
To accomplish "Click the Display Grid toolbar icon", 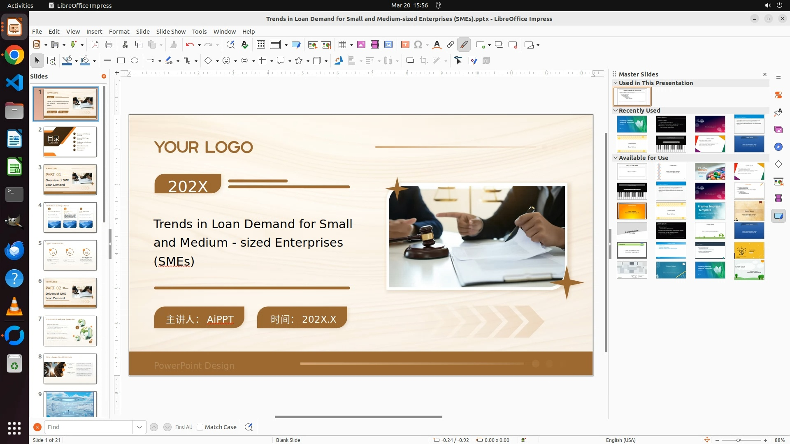I will (260, 45).
